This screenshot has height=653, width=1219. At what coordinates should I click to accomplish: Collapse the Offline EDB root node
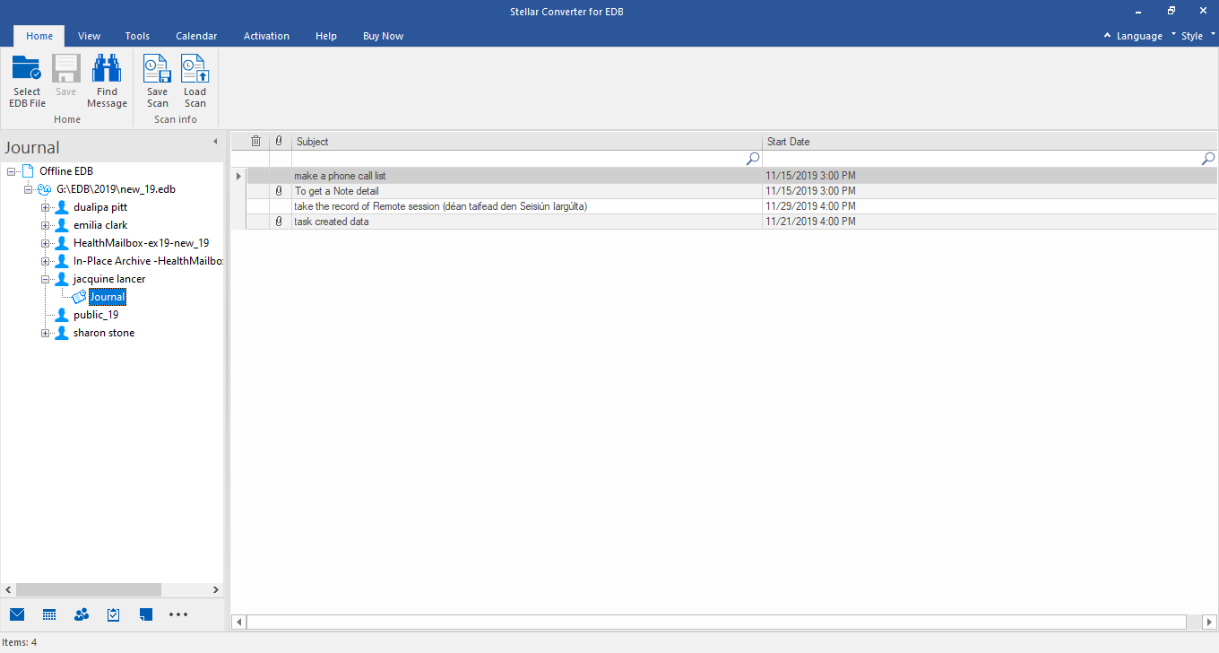pos(11,171)
